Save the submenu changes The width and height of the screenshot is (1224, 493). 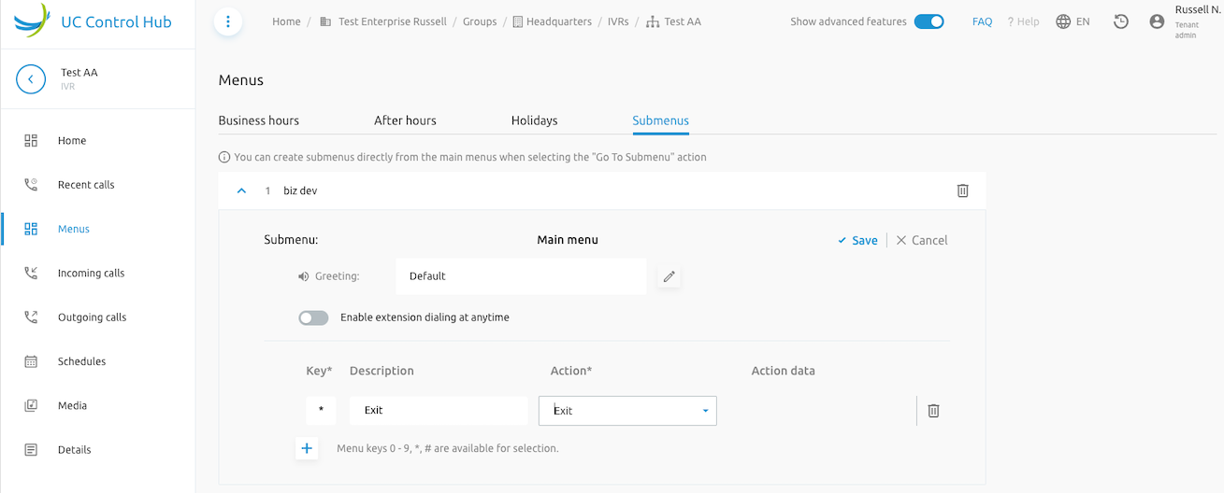857,241
